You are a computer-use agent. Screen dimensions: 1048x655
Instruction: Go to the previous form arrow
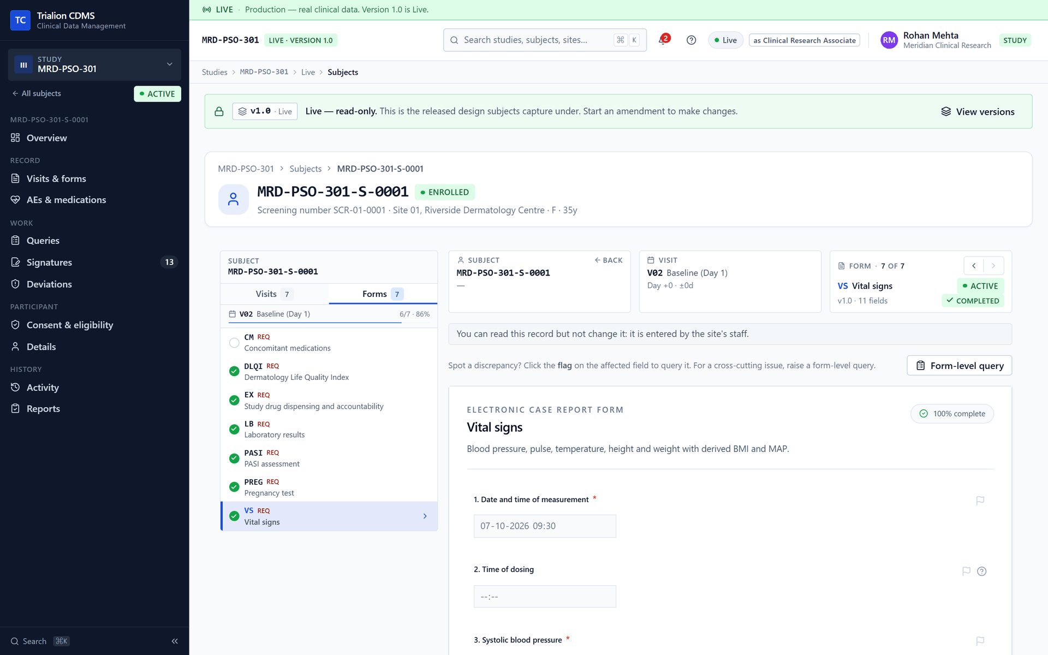[x=974, y=266]
